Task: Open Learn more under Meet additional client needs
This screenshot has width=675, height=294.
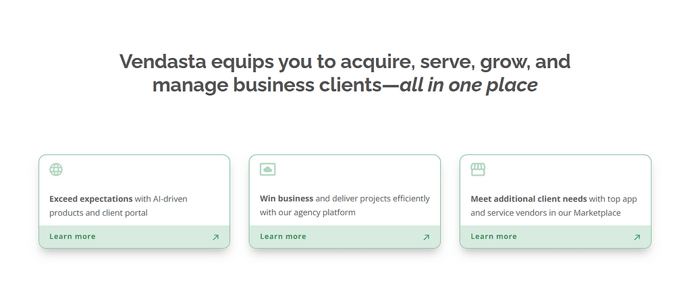Action: pos(493,237)
